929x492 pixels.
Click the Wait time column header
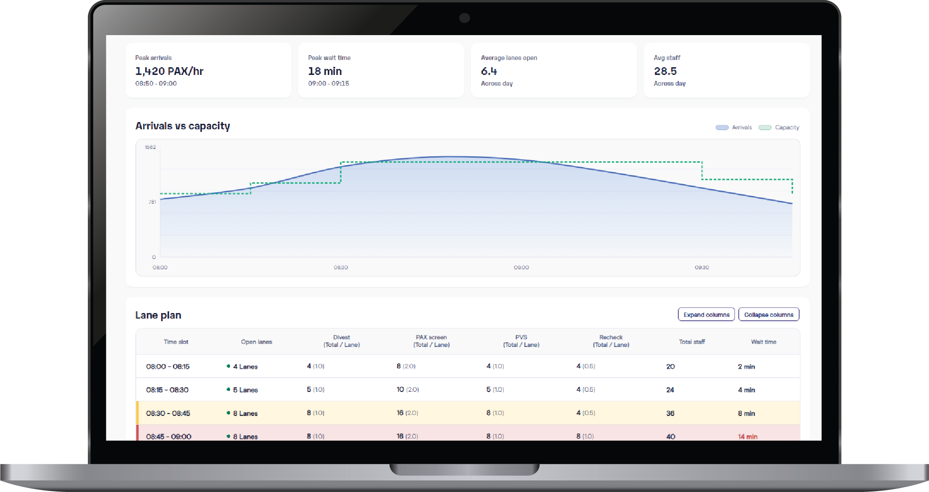(763, 342)
